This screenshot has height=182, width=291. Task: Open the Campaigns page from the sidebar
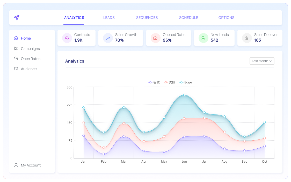coord(30,49)
